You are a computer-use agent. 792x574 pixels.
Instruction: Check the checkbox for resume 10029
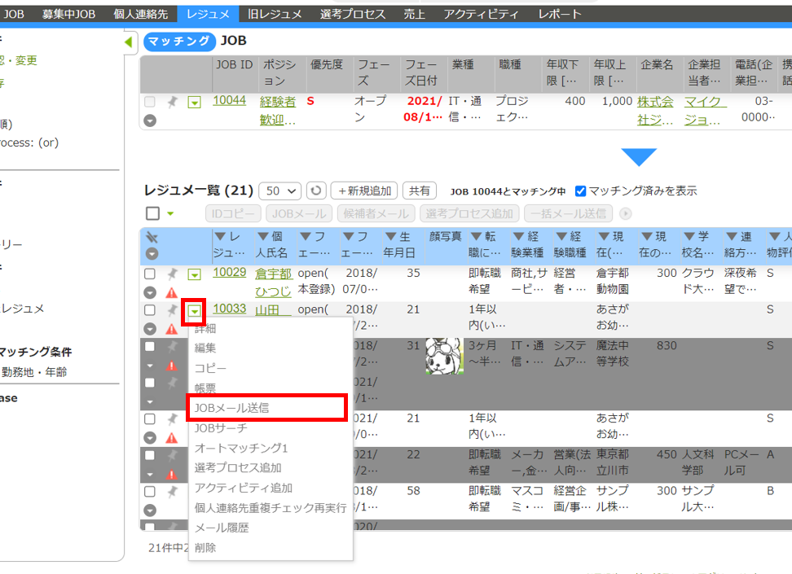[x=150, y=274]
